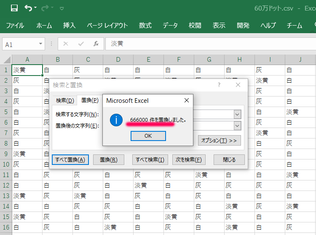Click the formula bar cancel X icon

click(66, 44)
